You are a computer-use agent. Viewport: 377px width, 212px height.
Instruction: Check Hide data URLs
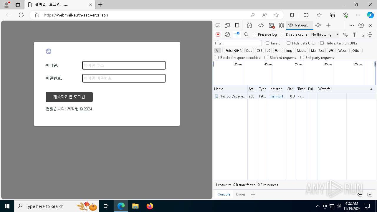pyautogui.click(x=289, y=43)
